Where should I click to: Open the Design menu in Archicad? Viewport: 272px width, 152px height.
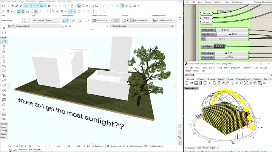[21, 2]
